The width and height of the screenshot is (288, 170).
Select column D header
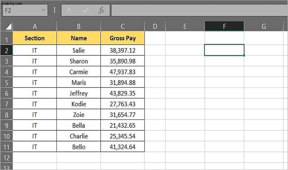pos(155,26)
